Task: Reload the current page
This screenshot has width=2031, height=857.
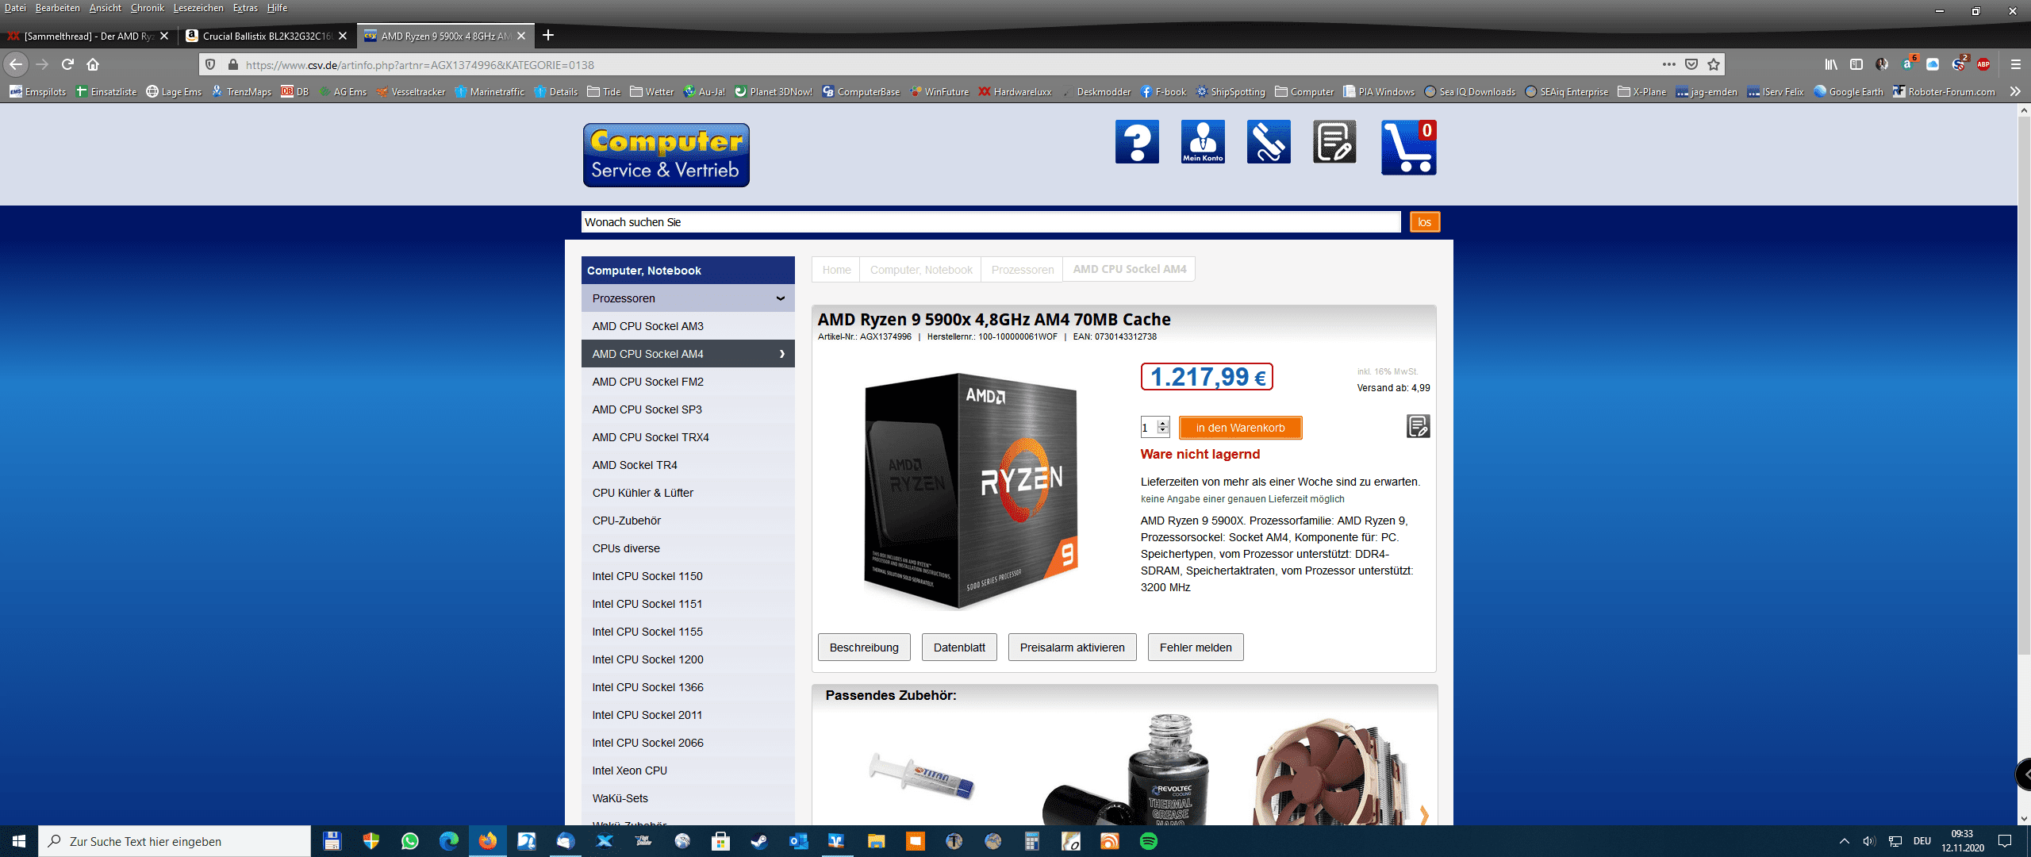Action: pyautogui.click(x=67, y=64)
